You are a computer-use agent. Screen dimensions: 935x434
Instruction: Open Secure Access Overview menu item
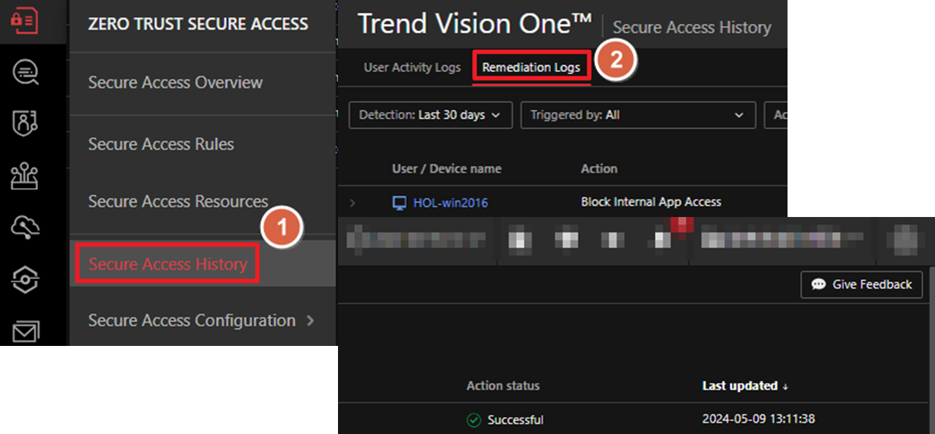pyautogui.click(x=175, y=82)
